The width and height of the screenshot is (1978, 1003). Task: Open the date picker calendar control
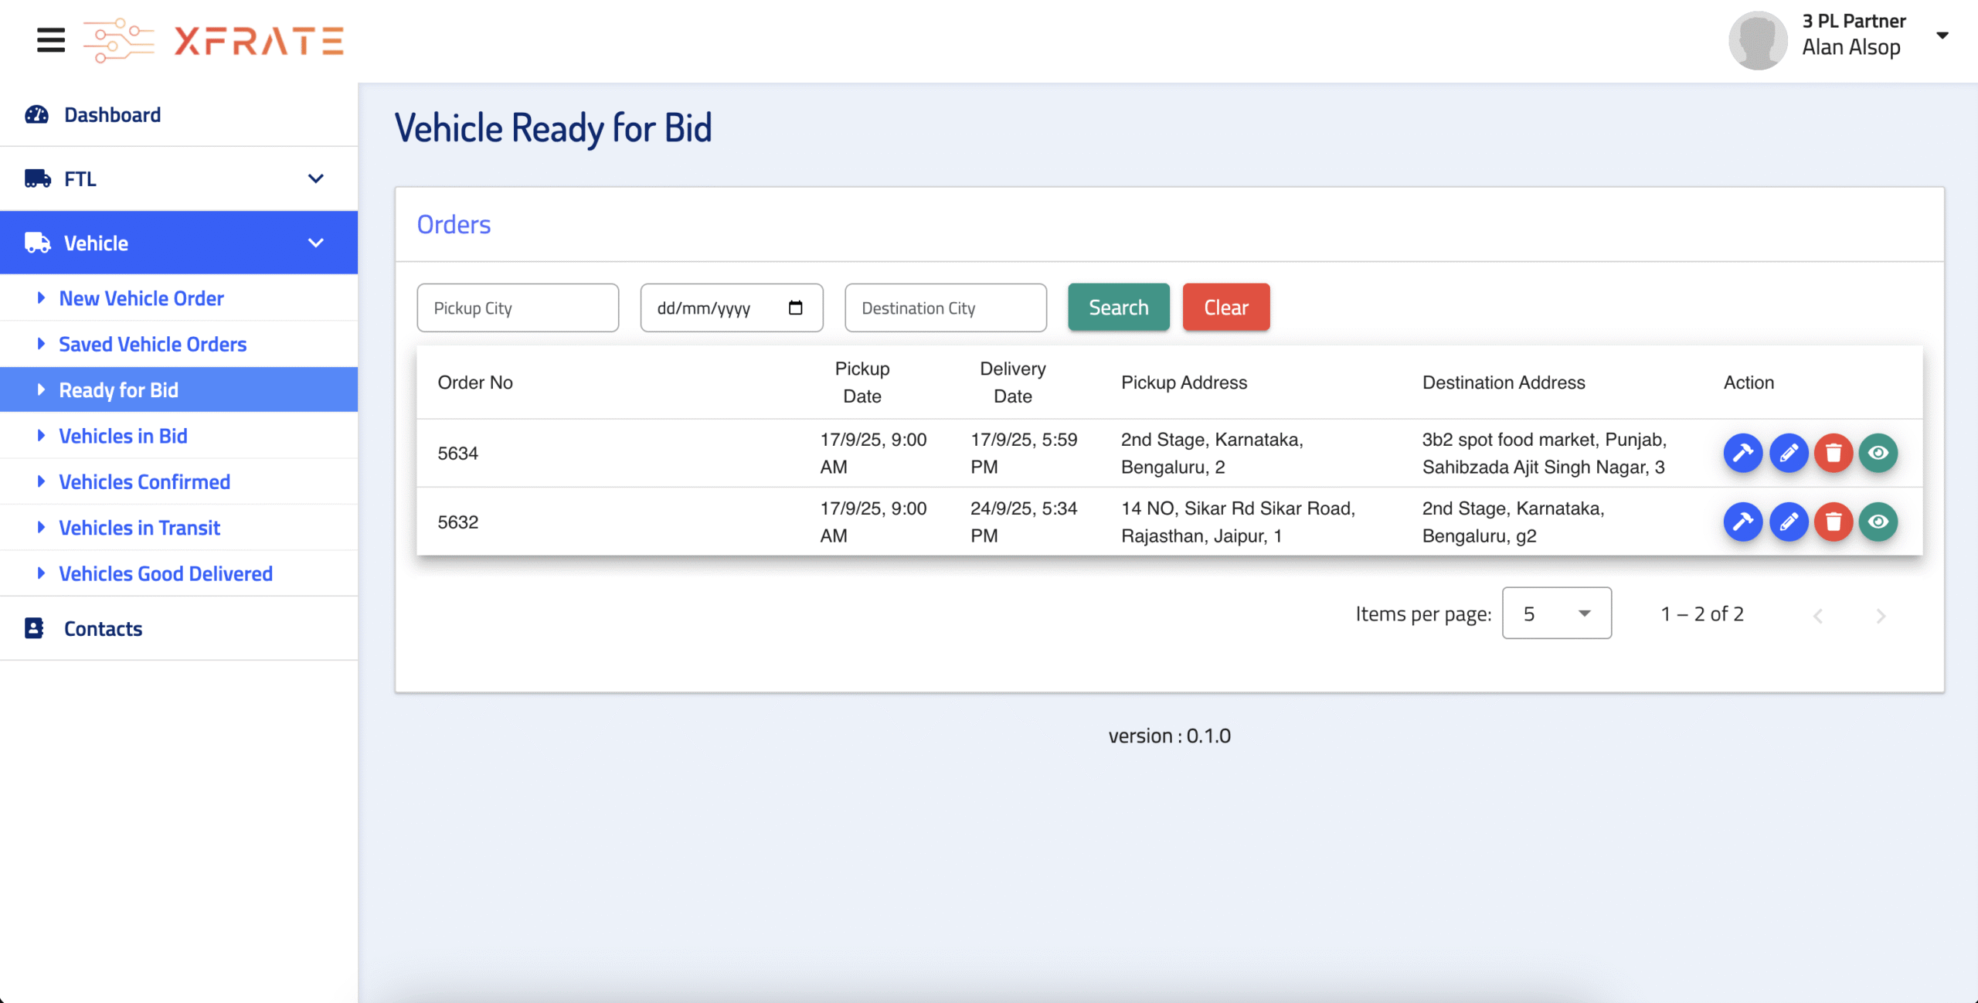pos(795,307)
